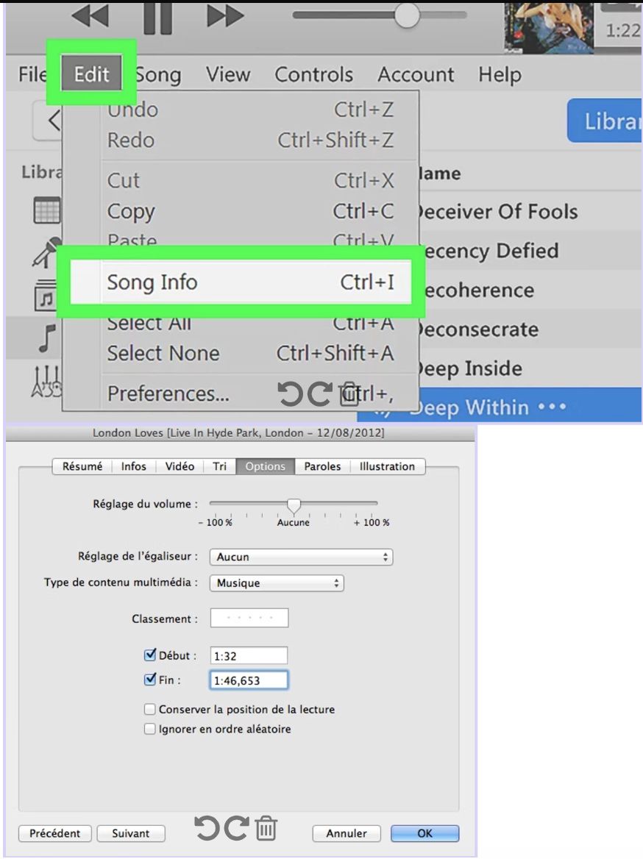Confirm the dialog with the OK button

424,833
